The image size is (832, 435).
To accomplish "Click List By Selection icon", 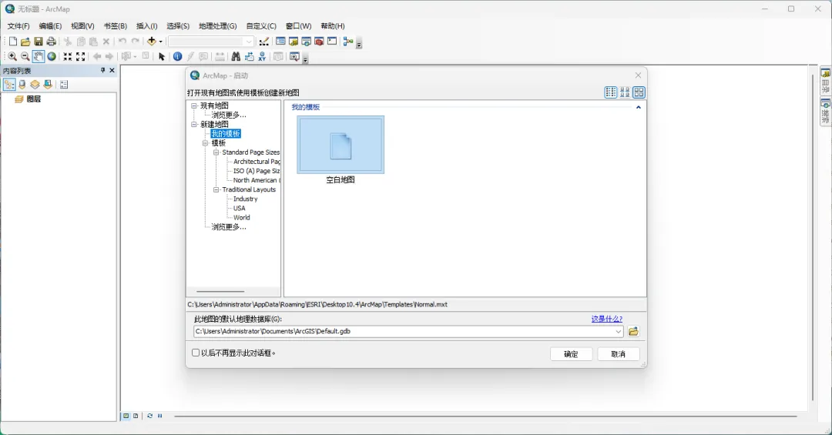I will coord(48,85).
